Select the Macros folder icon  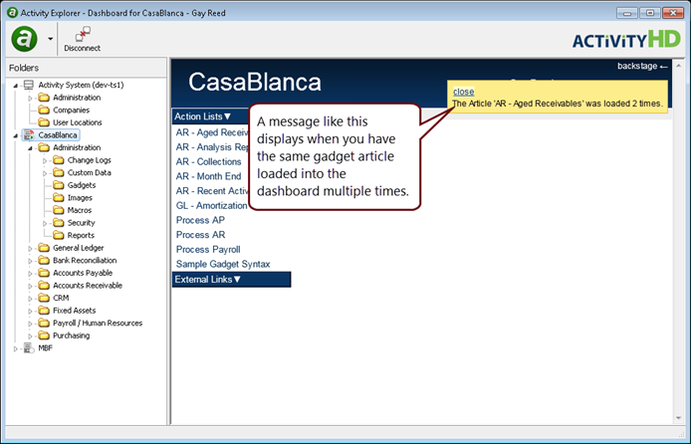click(x=58, y=210)
